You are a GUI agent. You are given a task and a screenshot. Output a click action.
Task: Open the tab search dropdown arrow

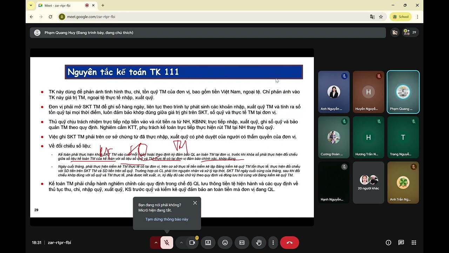(31, 5)
